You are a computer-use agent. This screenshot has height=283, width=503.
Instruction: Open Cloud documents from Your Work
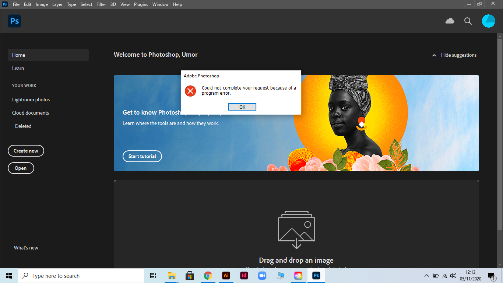[30, 113]
